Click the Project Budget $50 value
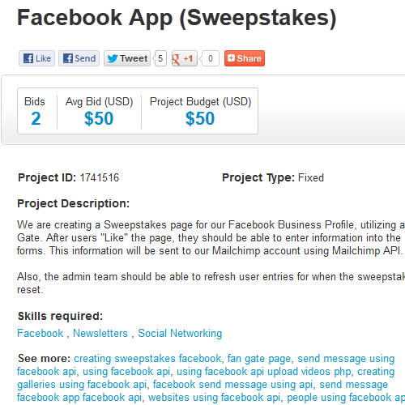The height and width of the screenshot is (405, 405). pyautogui.click(x=200, y=118)
